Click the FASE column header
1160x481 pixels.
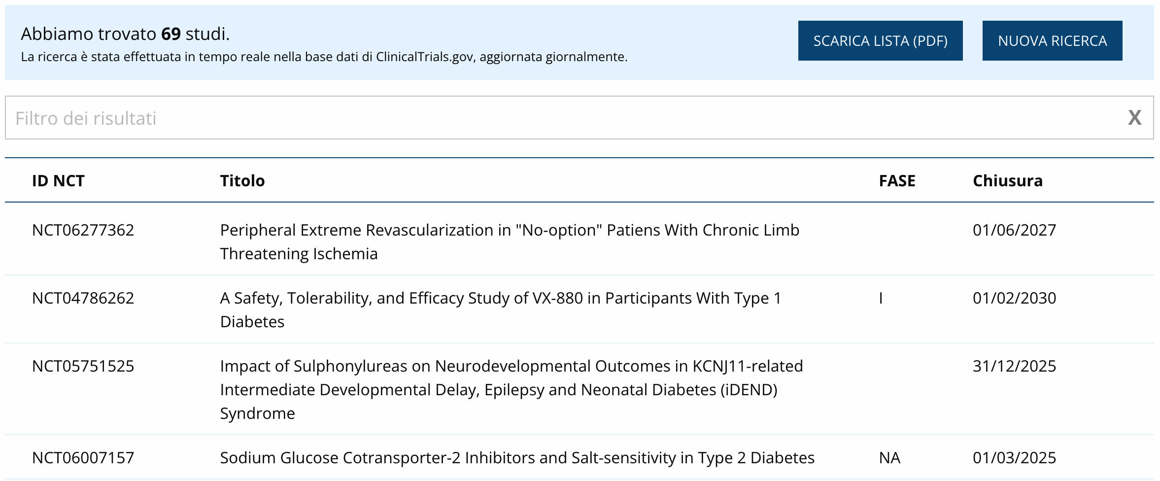click(897, 181)
